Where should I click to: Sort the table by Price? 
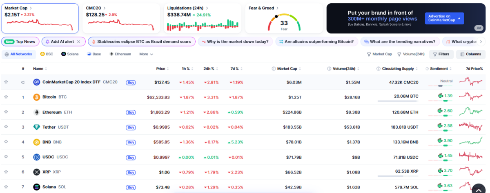[162, 69]
